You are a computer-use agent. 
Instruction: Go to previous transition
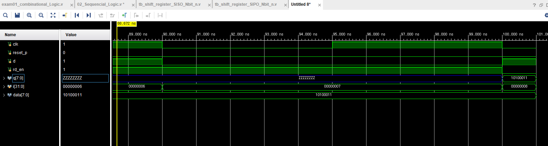[x=101, y=15]
